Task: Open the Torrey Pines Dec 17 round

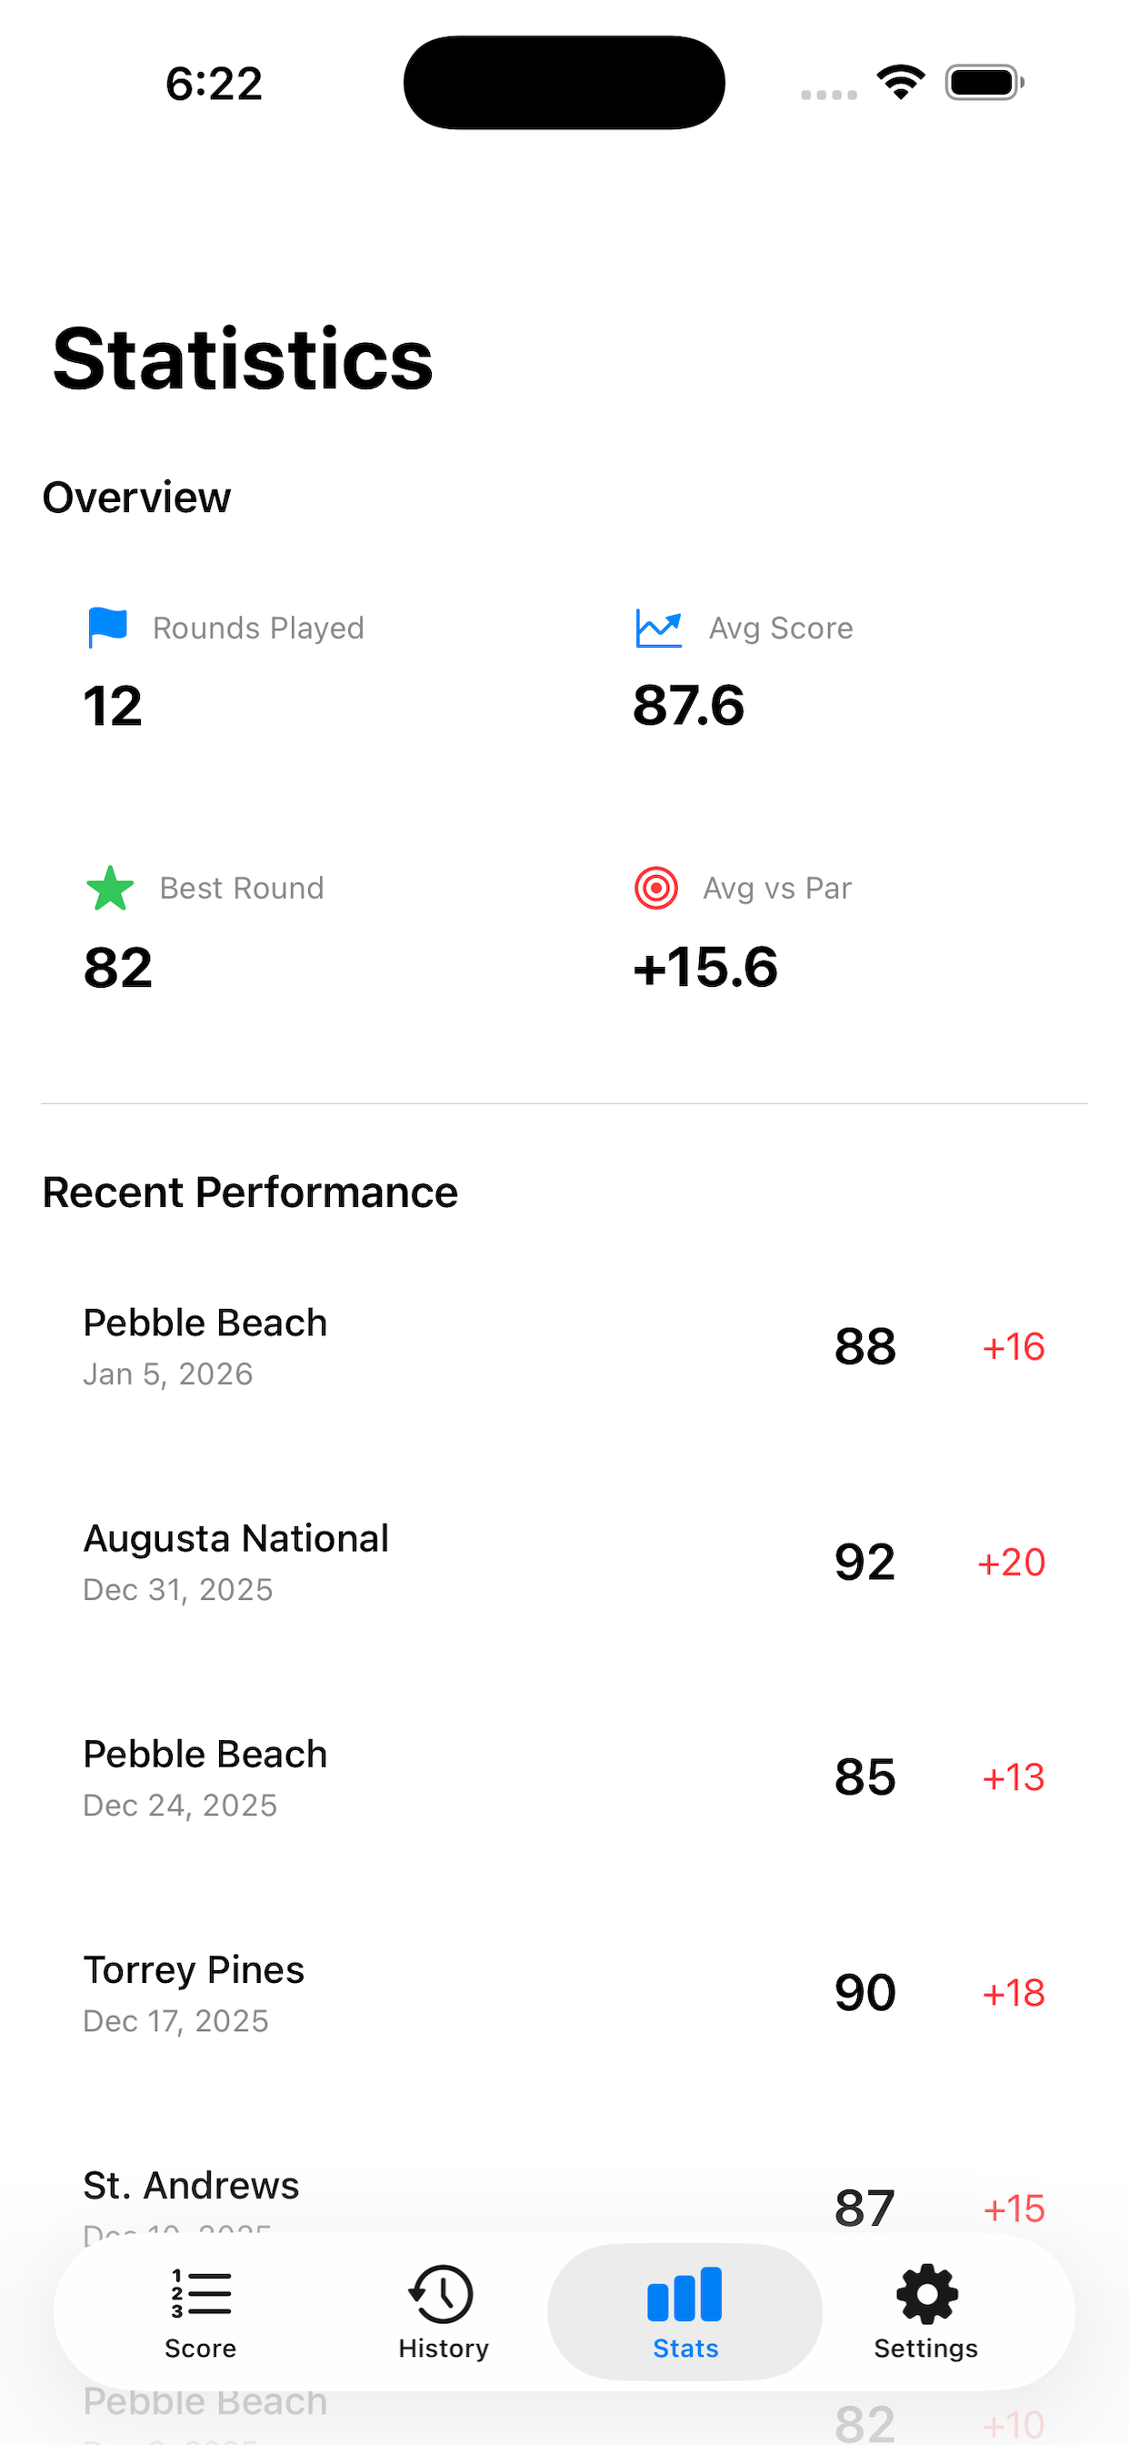Action: 564,1993
